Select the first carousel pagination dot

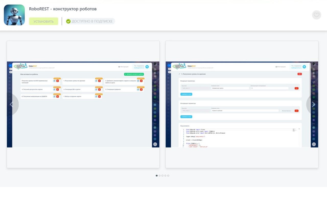point(157,176)
